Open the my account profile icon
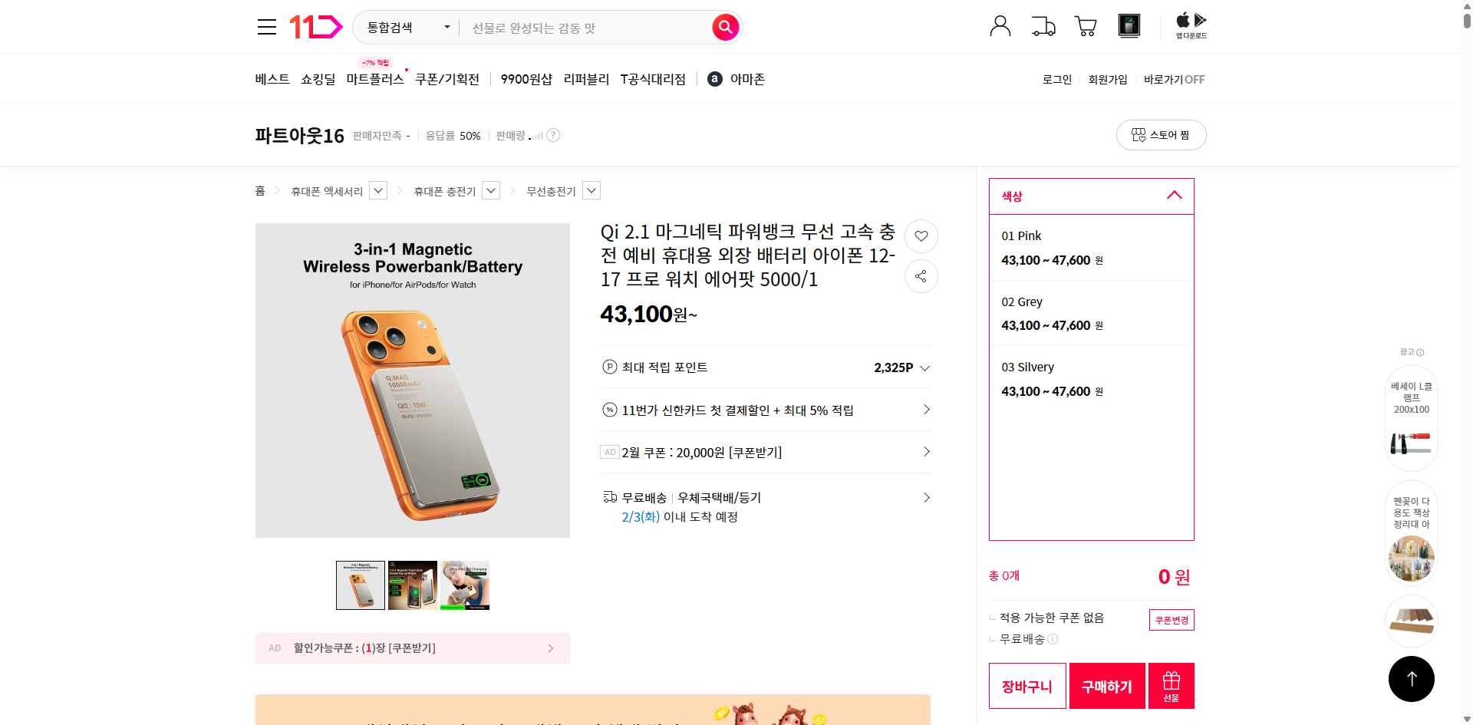 pyautogui.click(x=1000, y=25)
